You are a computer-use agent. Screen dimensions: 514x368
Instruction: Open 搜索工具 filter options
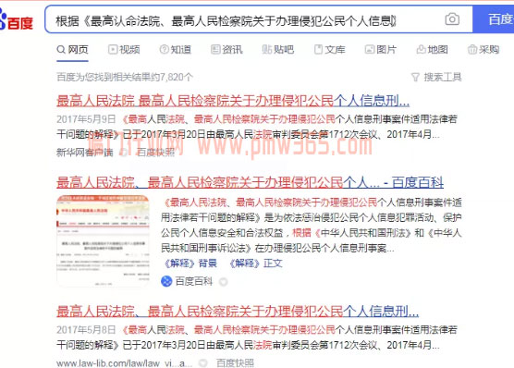click(x=436, y=77)
